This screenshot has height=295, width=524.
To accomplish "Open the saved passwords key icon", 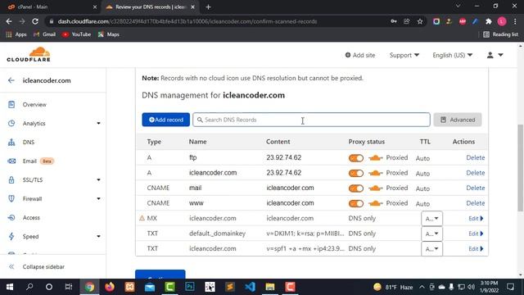I will [x=394, y=21].
